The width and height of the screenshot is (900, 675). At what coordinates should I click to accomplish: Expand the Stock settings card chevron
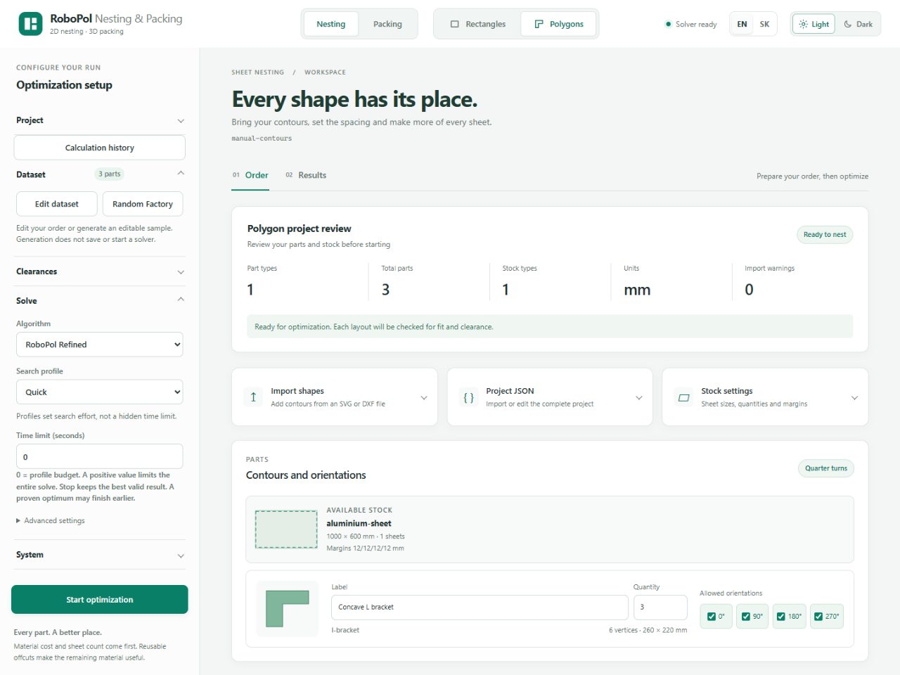854,398
